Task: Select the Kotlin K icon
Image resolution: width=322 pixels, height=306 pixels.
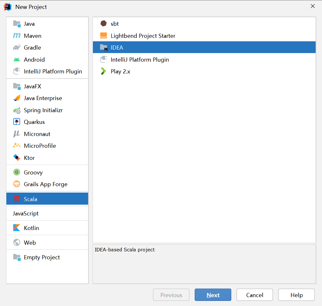Action: (17, 228)
